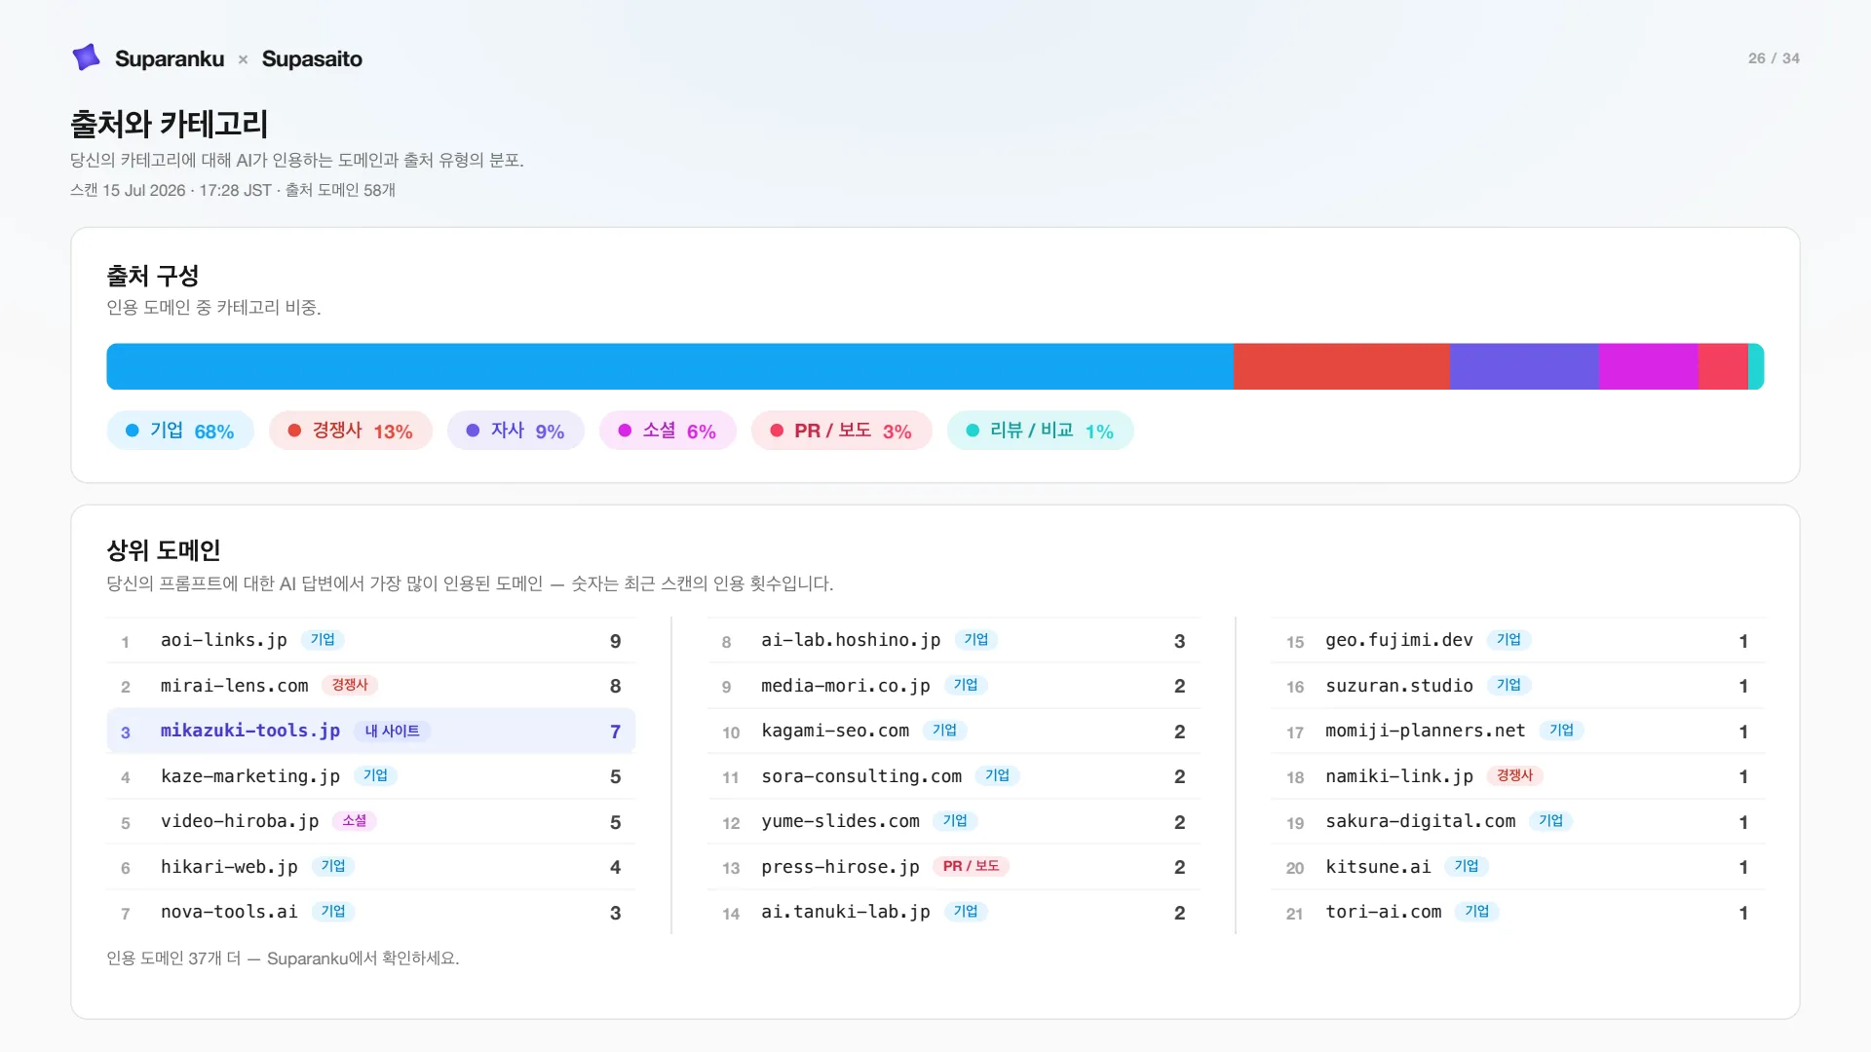Select the mirai-lens.com domain

click(x=234, y=686)
